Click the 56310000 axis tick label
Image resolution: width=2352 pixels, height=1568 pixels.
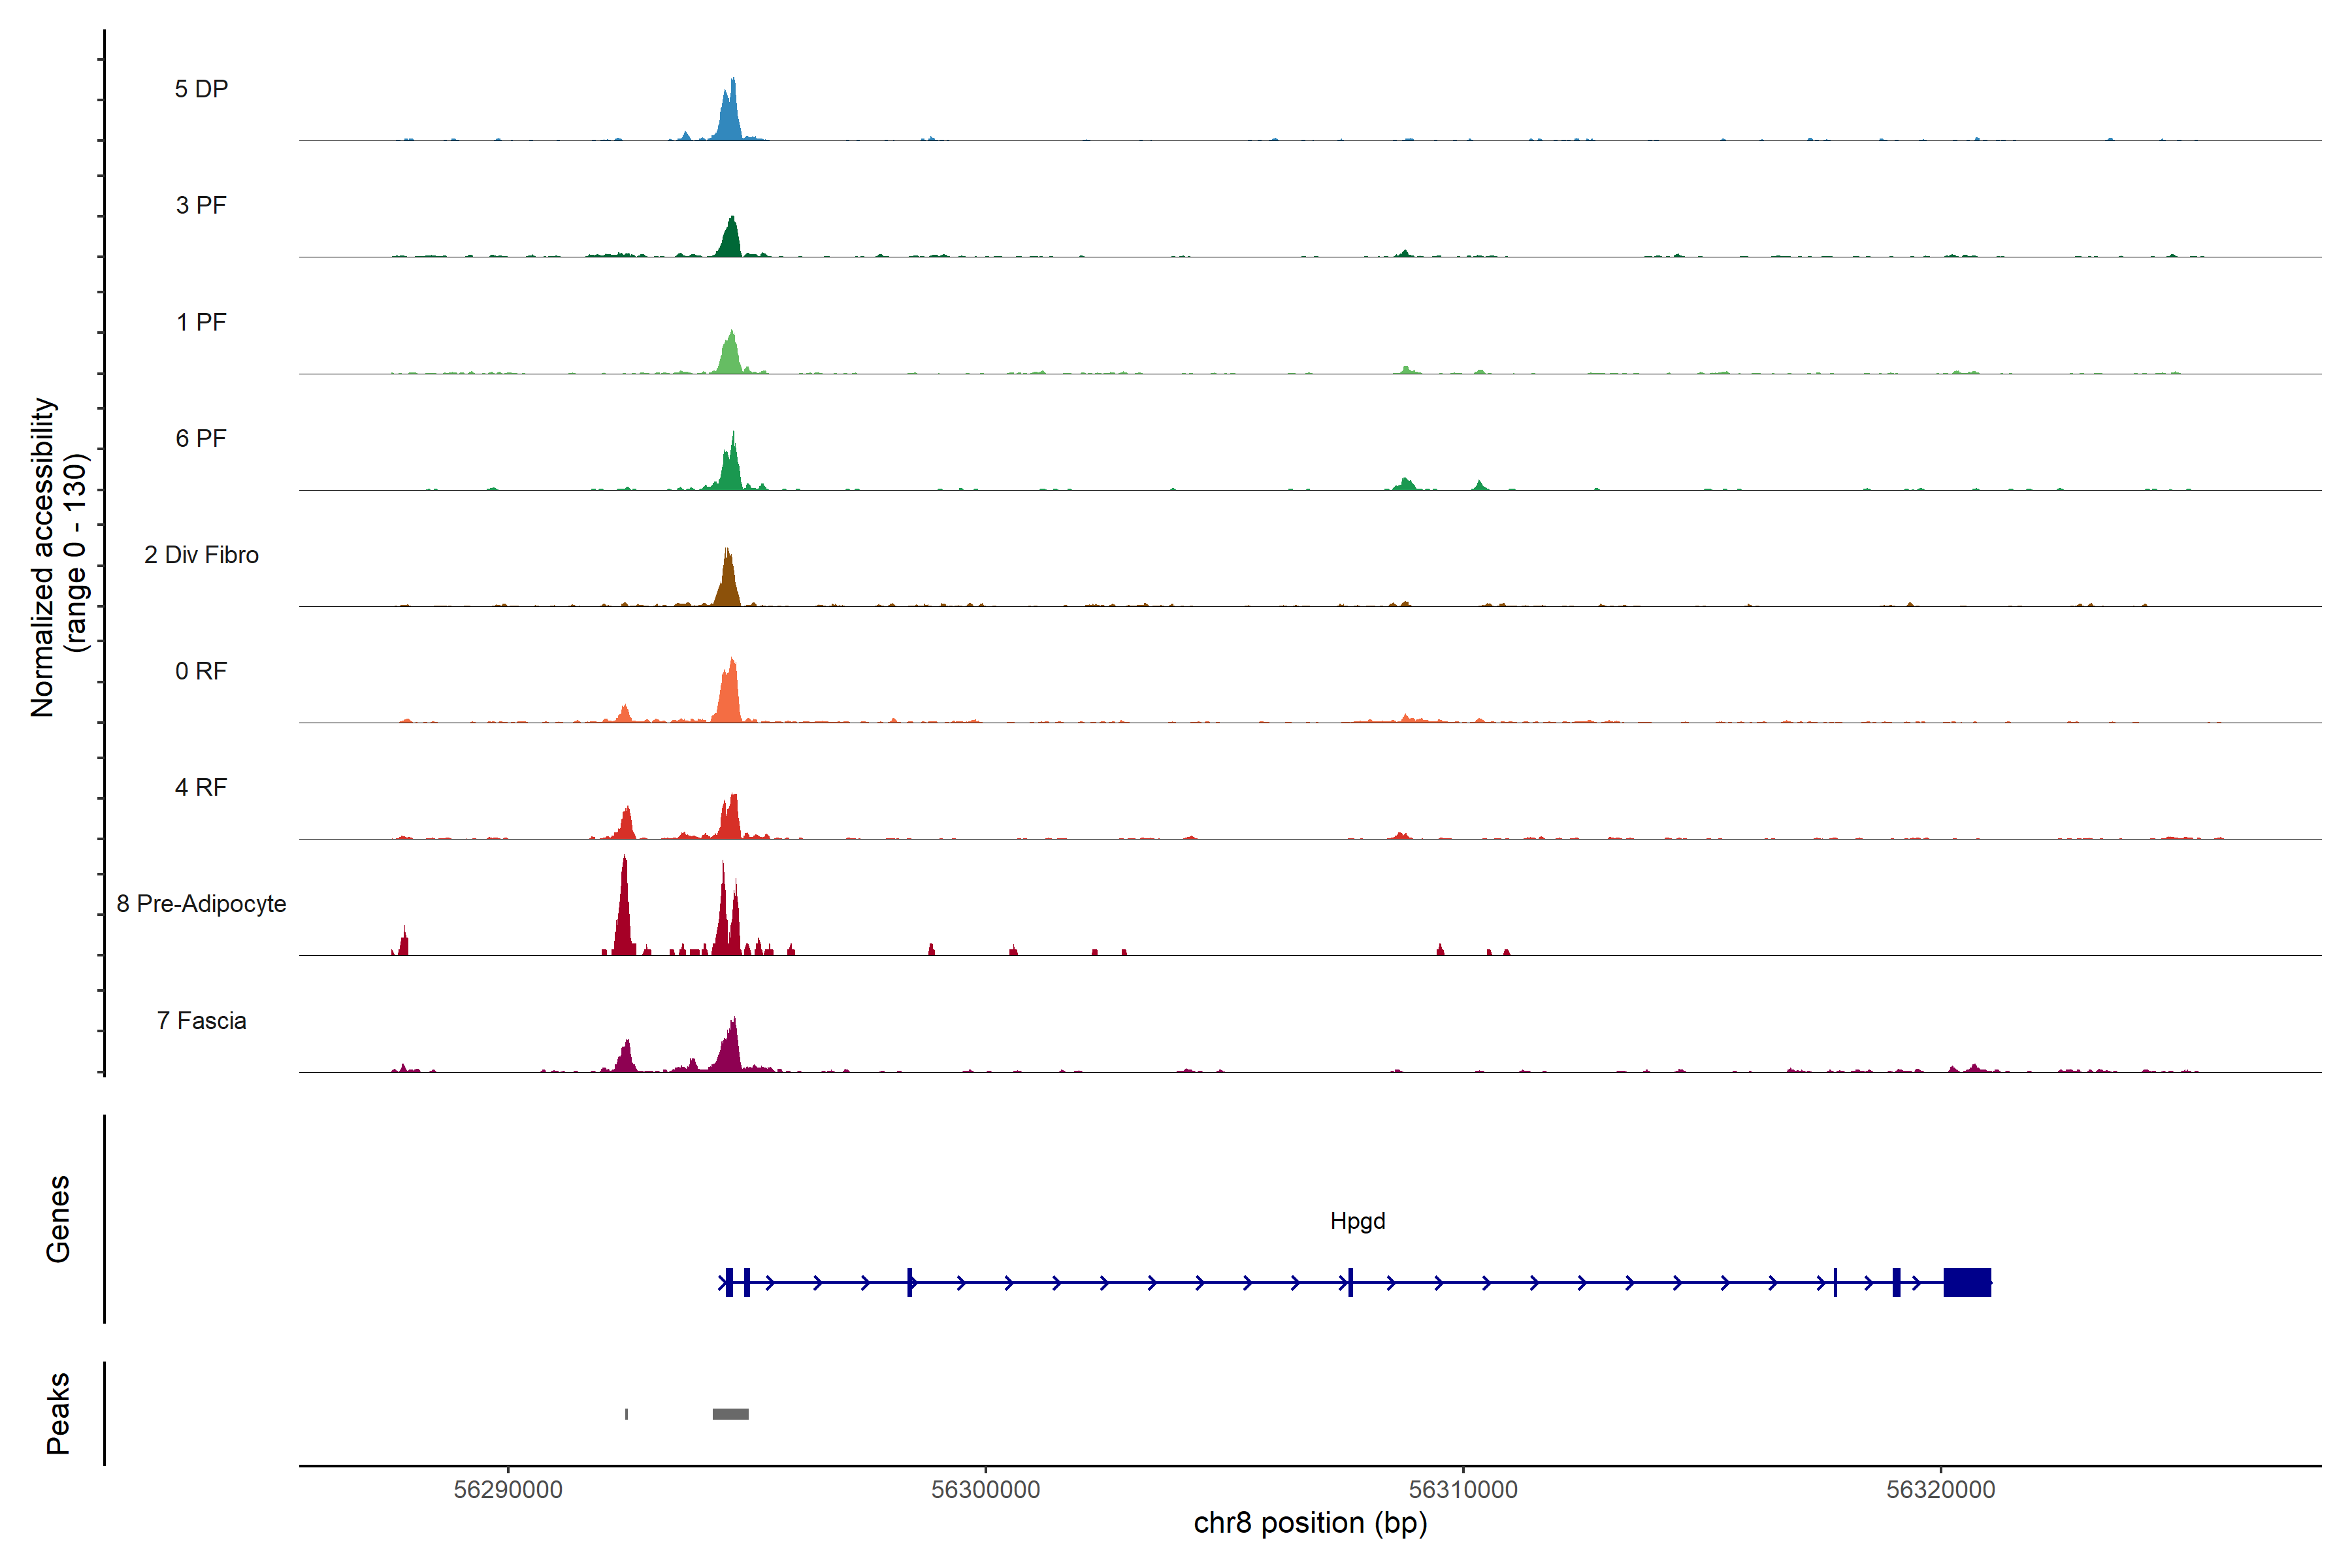pyautogui.click(x=1463, y=1490)
